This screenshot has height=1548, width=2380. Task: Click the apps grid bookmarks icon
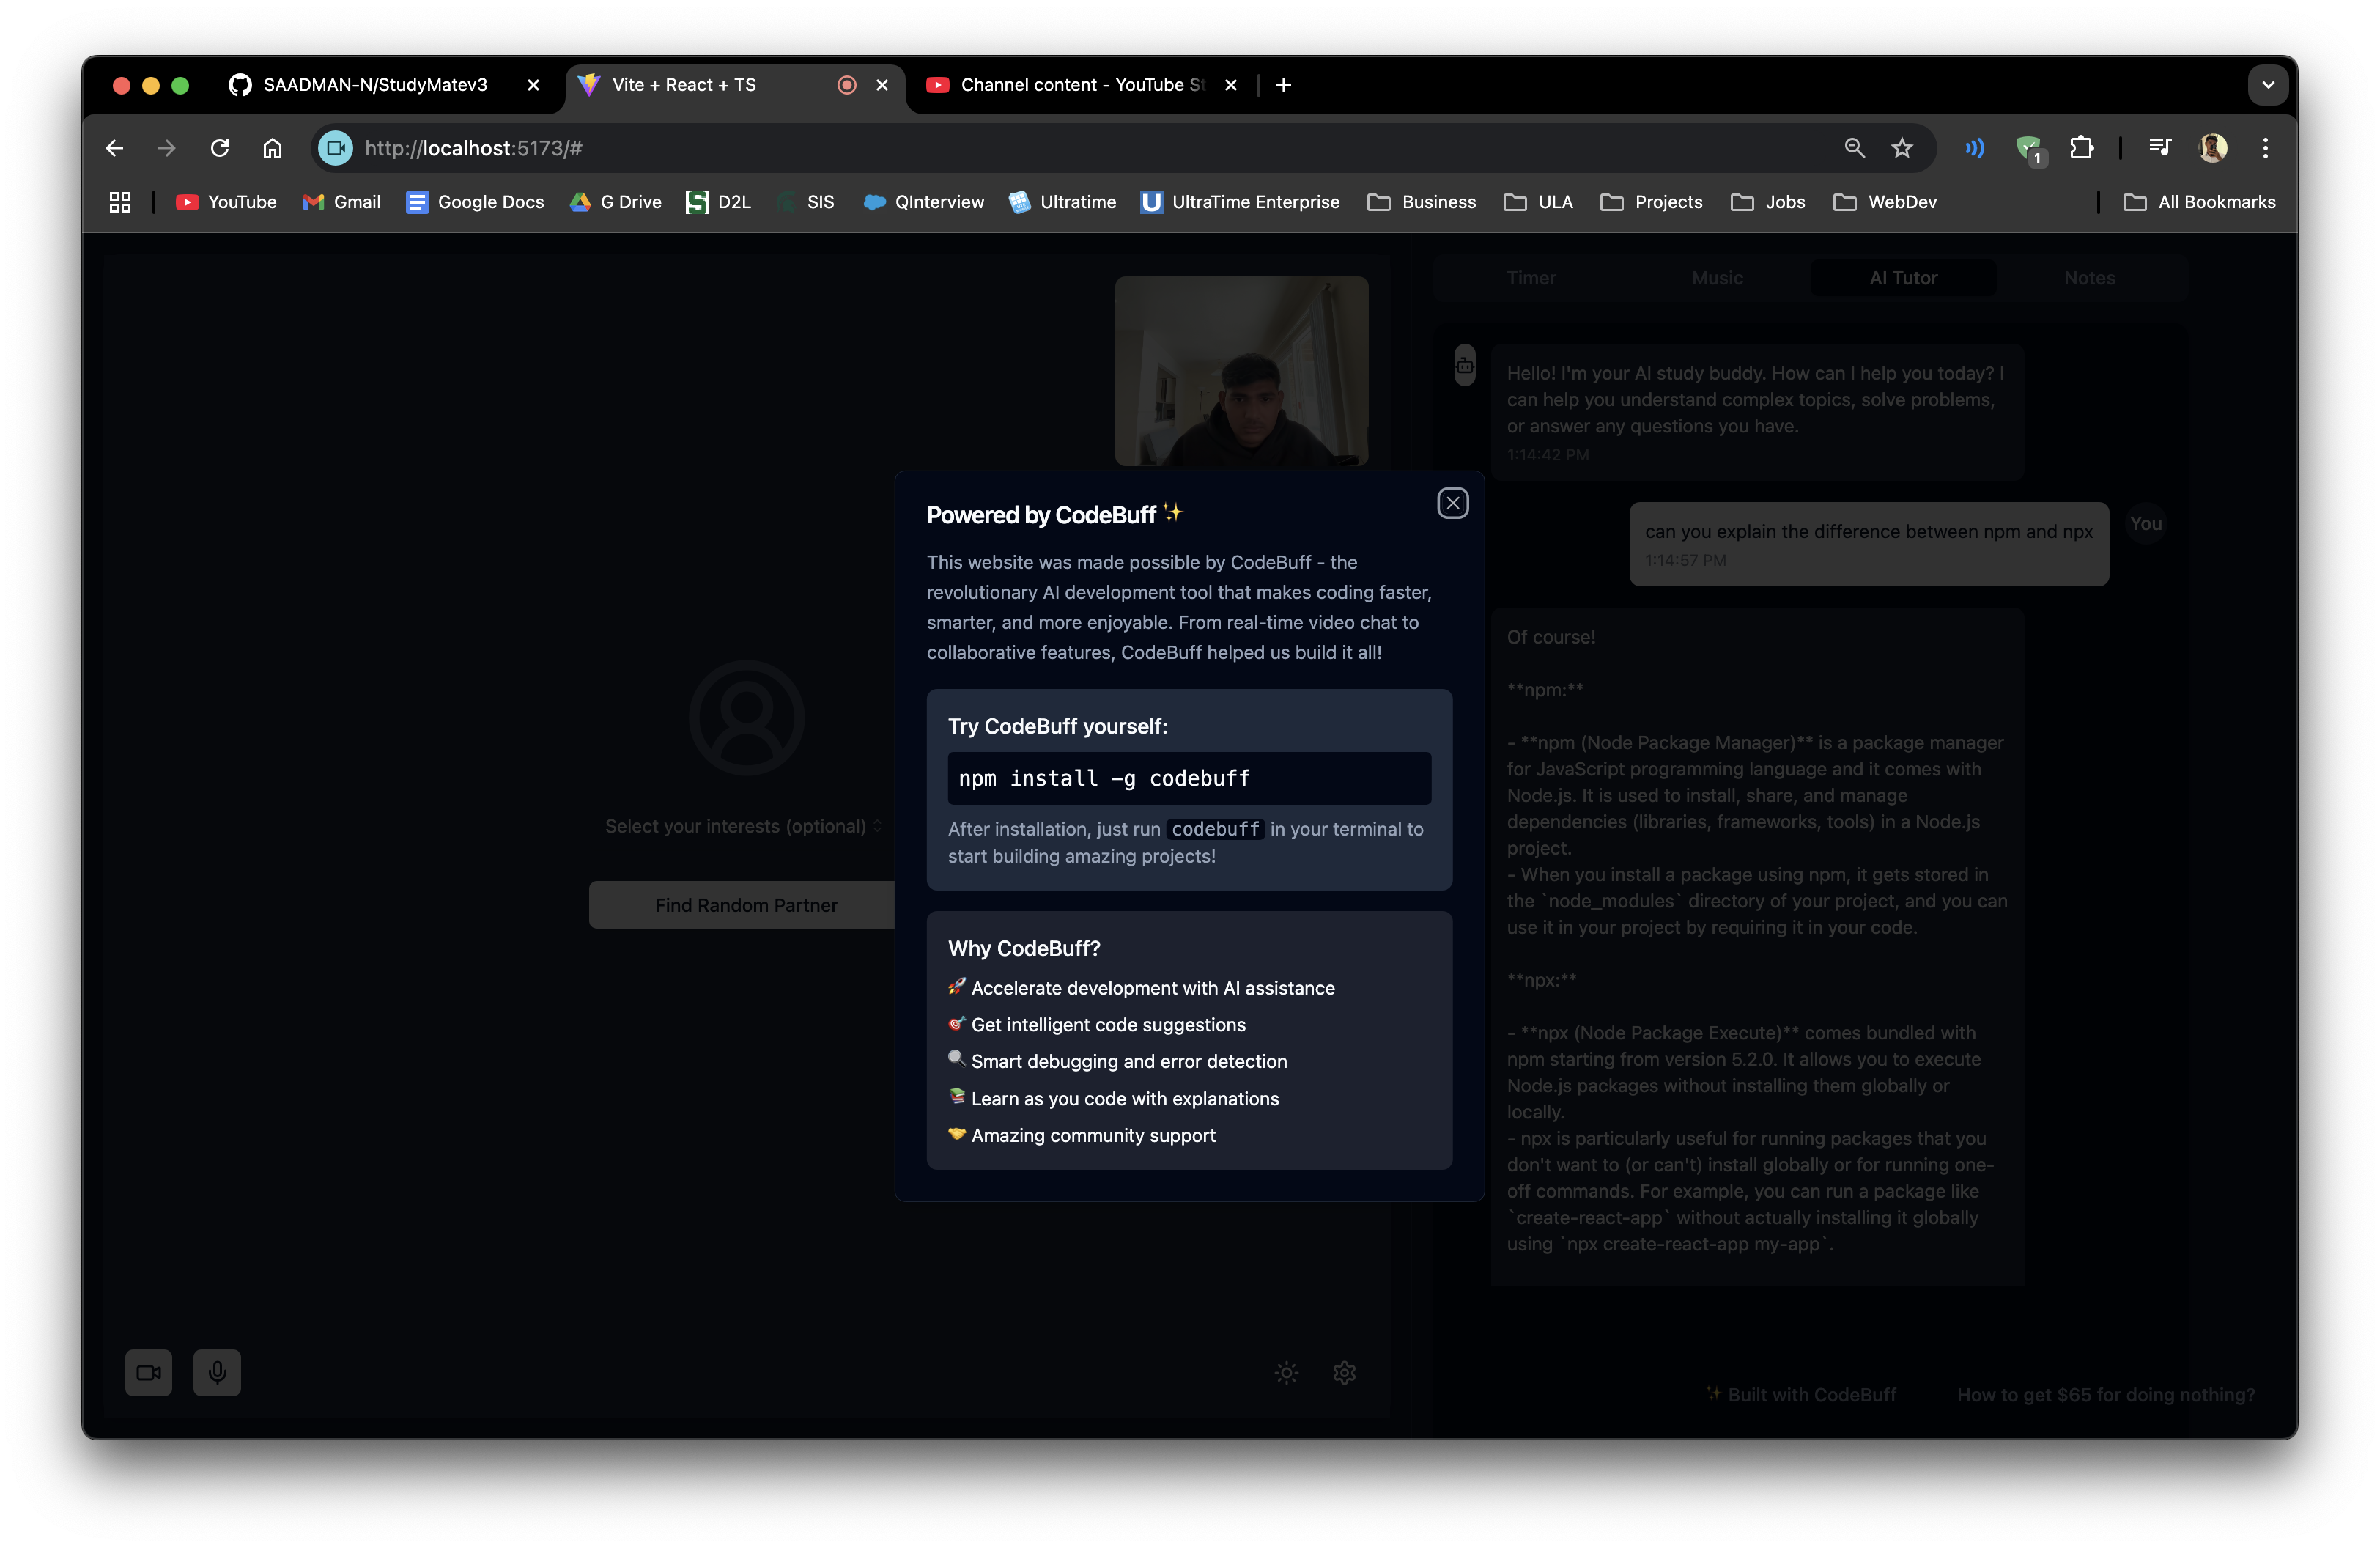click(120, 202)
